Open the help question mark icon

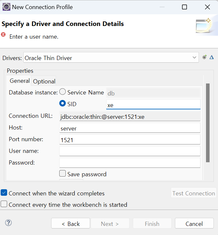[x=8, y=223]
